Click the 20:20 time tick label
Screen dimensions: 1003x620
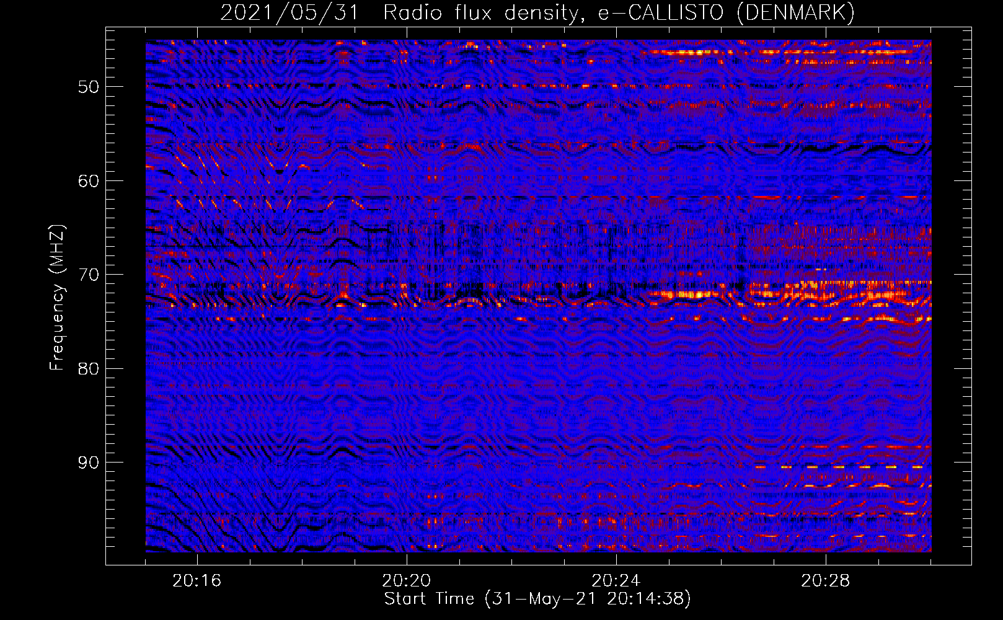407,581
